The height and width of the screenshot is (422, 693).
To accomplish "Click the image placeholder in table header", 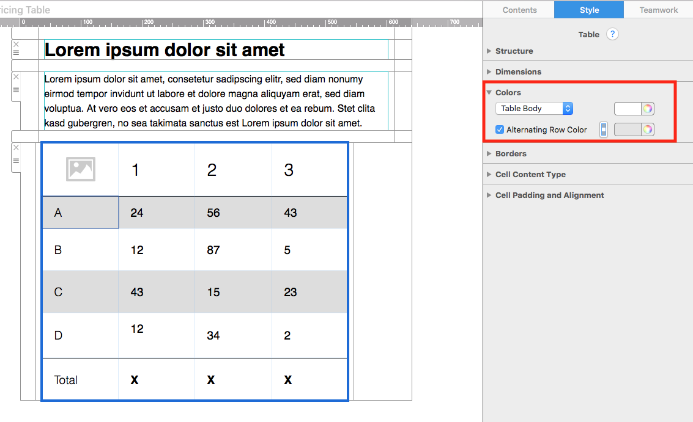I will click(x=80, y=169).
